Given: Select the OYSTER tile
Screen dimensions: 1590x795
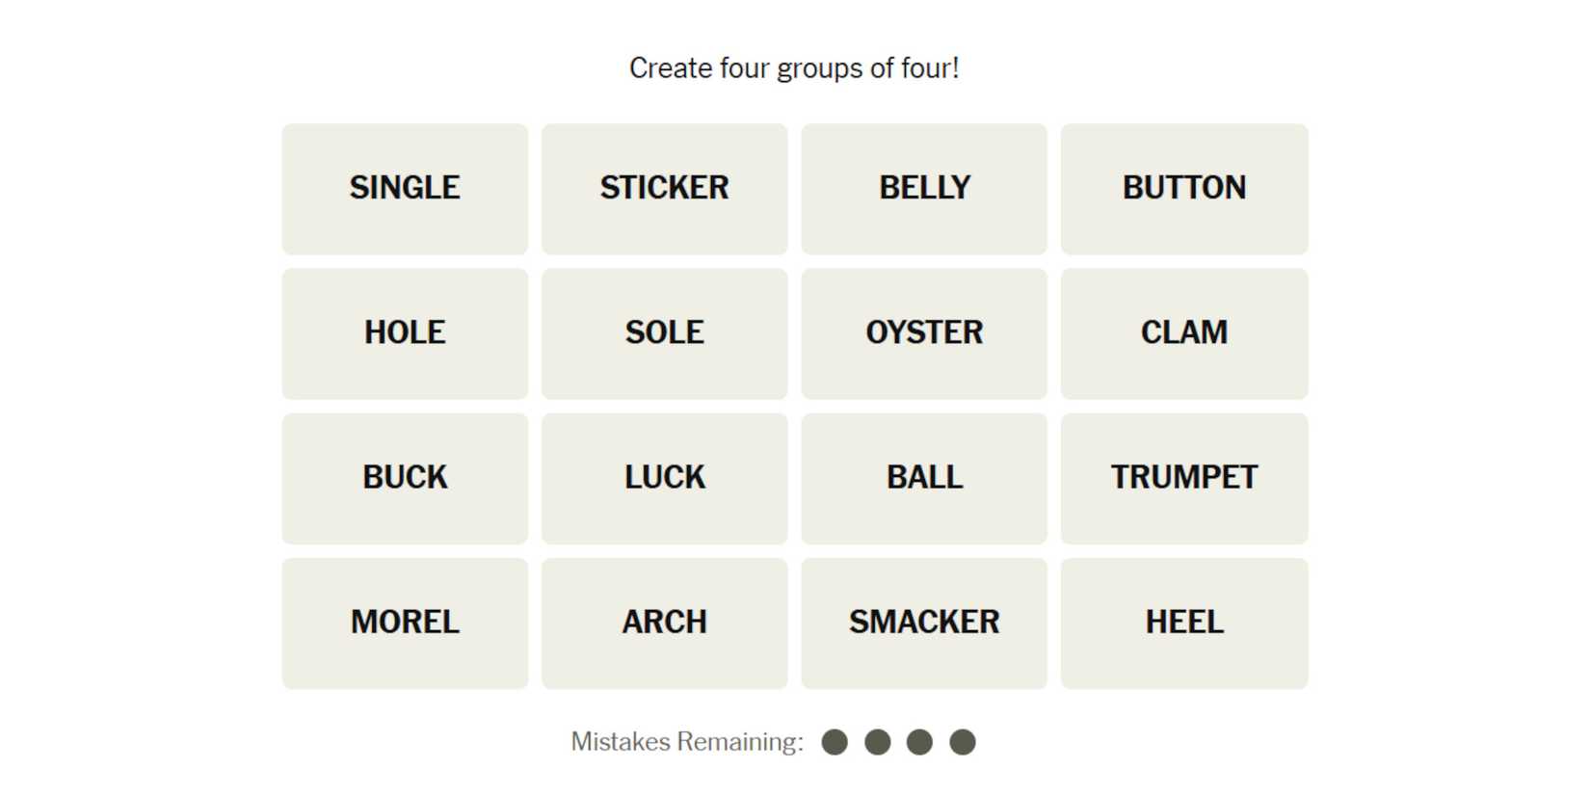Looking at the screenshot, I should (924, 333).
